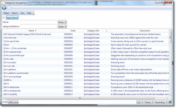Collapse the search panel with the chevron

(4, 18)
